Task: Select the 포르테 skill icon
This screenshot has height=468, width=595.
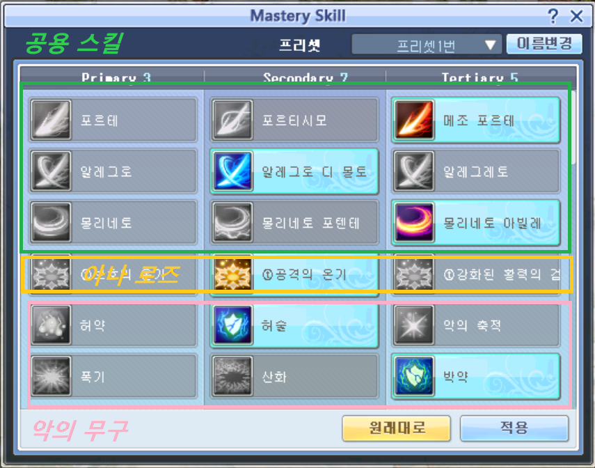Action: point(51,120)
